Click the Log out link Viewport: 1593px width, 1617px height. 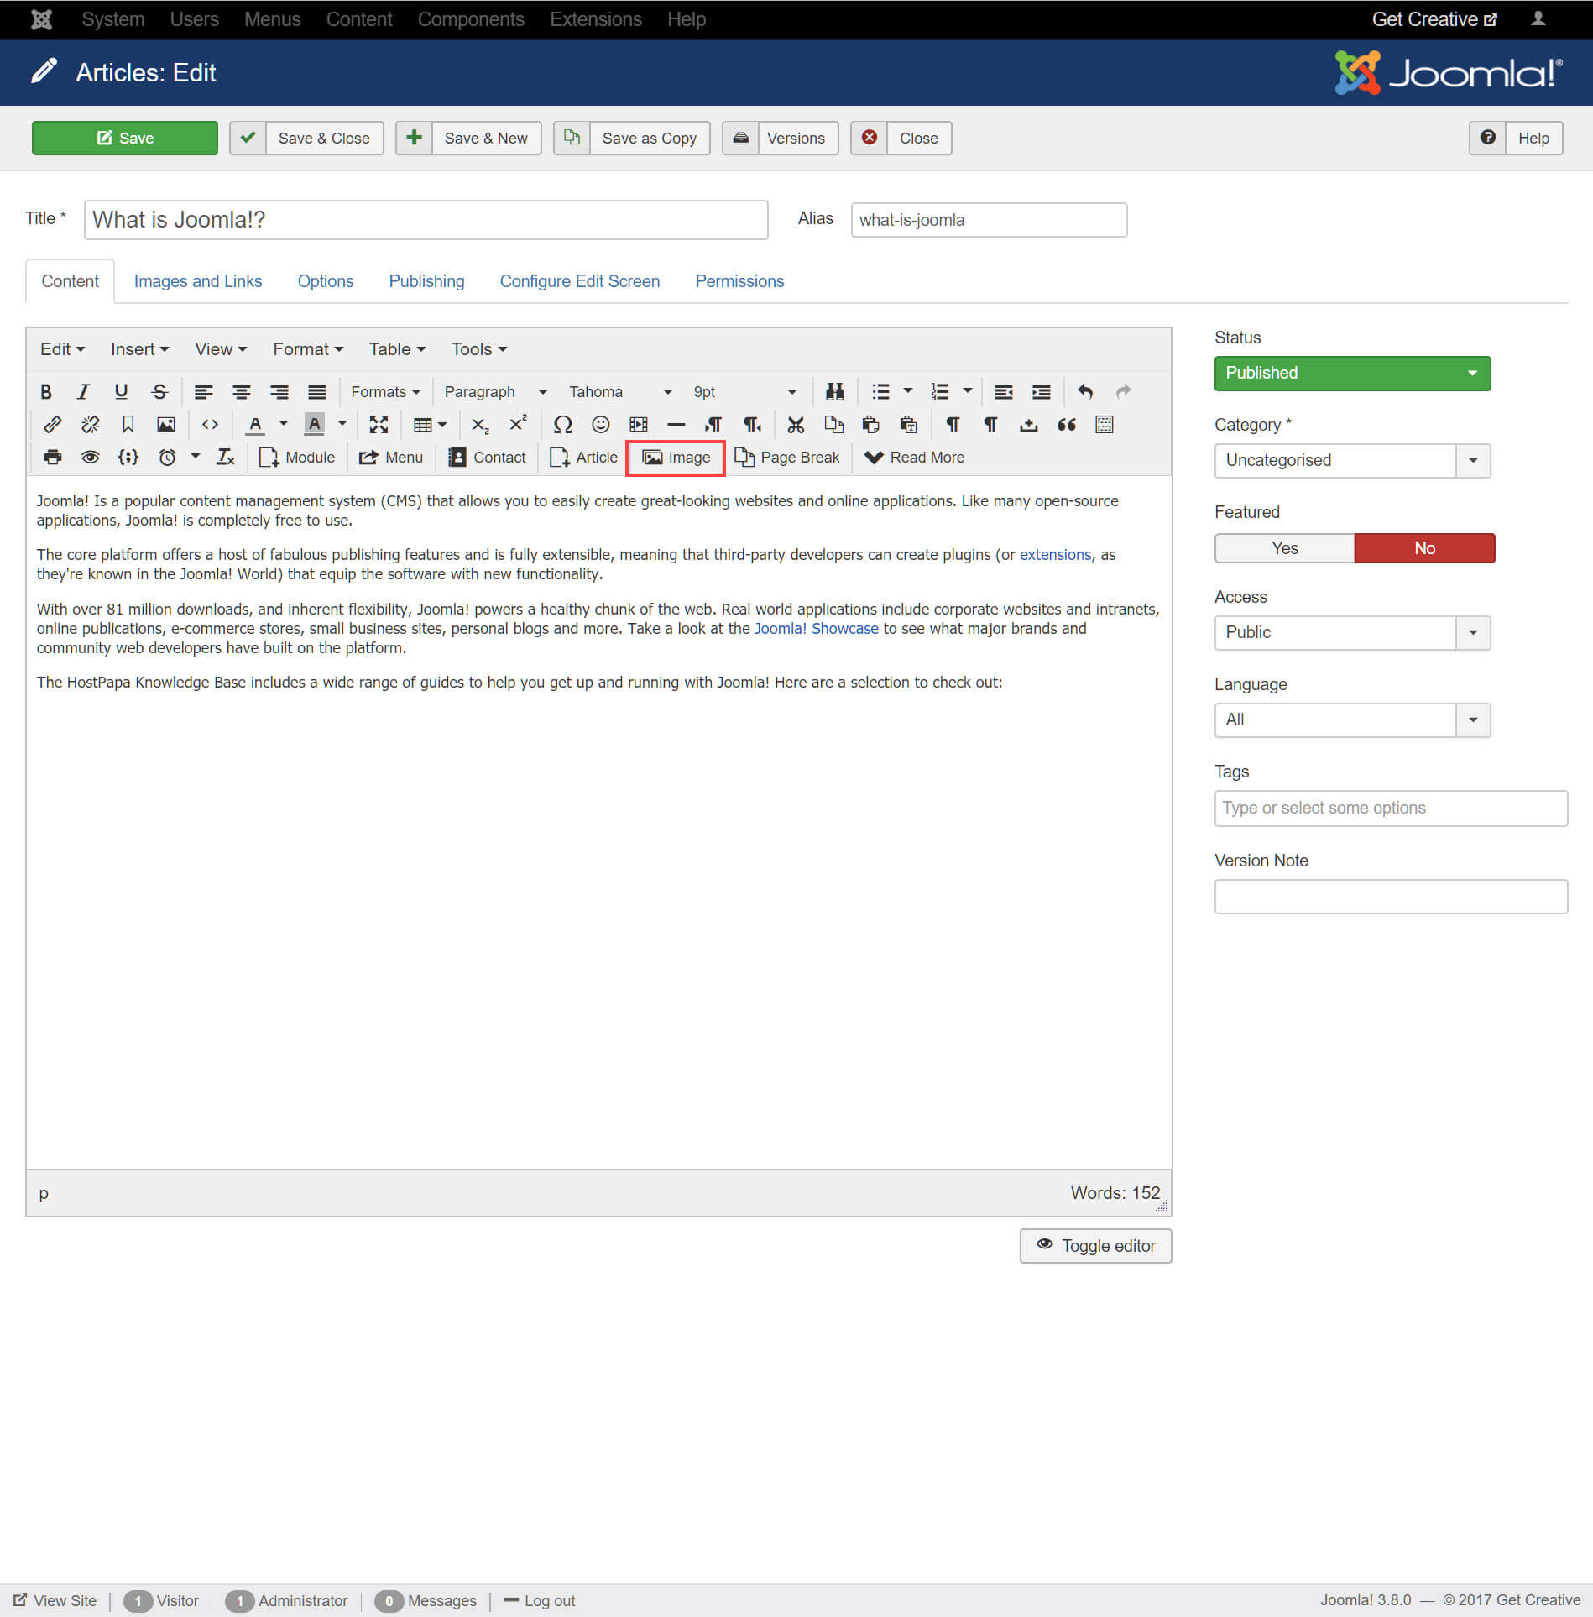540,1601
